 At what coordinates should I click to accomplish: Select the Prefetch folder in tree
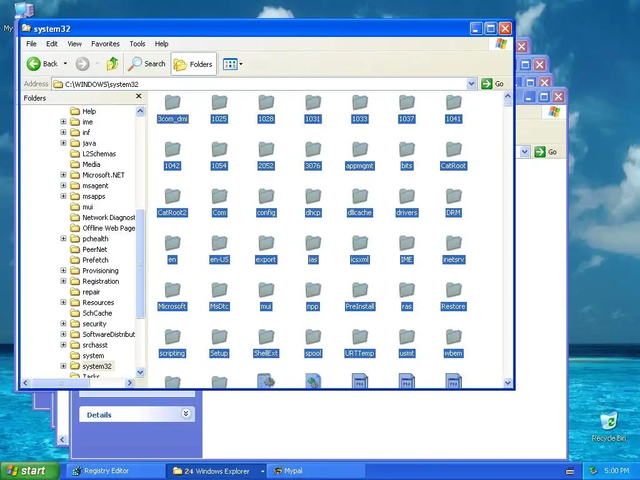tap(89, 260)
